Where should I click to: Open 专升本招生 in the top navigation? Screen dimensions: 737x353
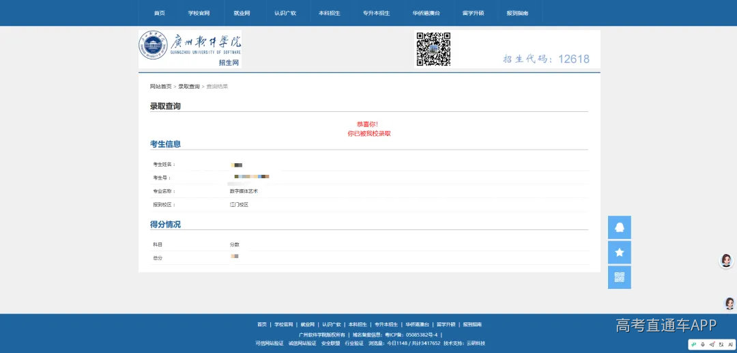click(377, 13)
